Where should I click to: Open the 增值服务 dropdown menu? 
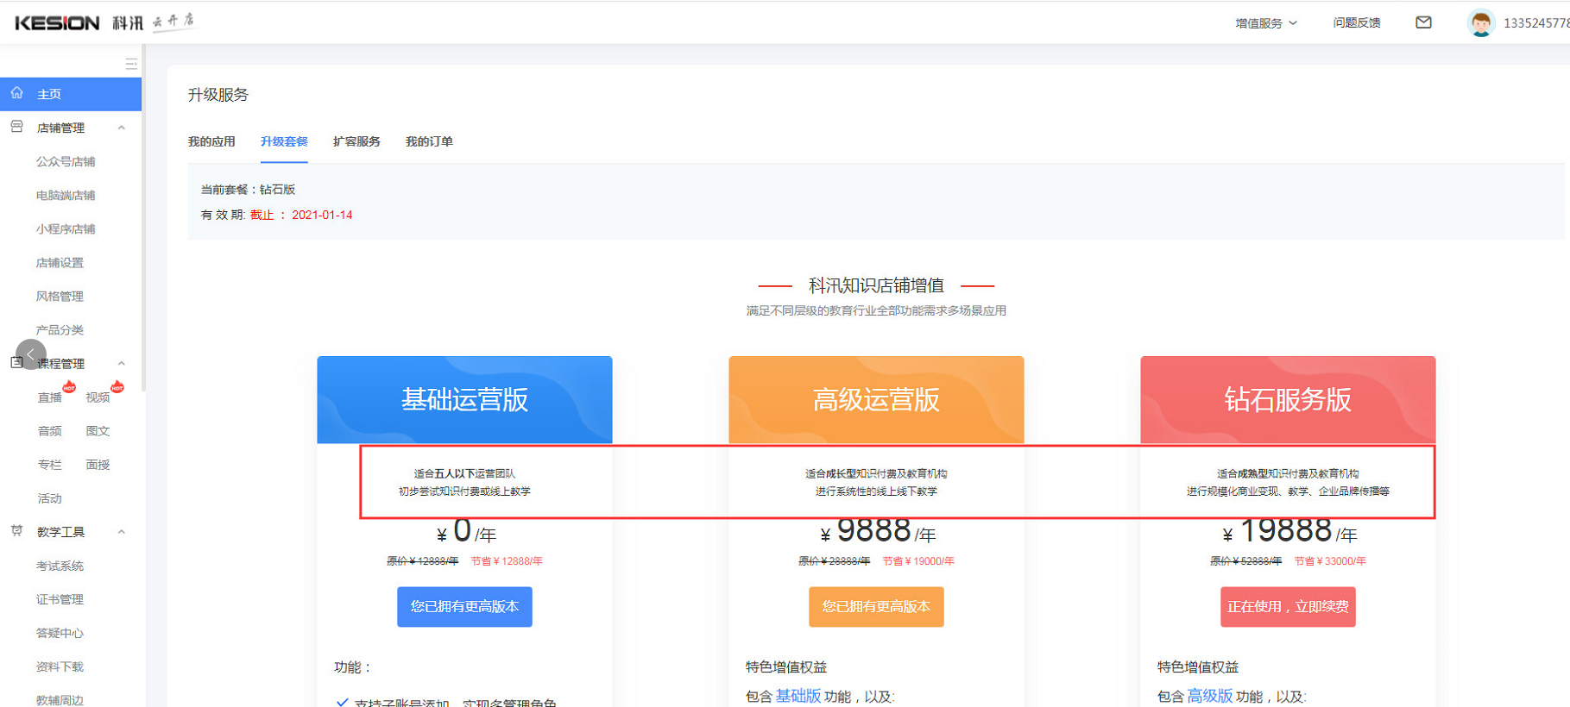click(x=1265, y=23)
